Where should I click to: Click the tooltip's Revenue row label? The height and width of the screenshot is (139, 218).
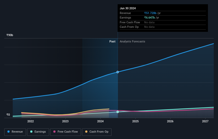coord(125,13)
